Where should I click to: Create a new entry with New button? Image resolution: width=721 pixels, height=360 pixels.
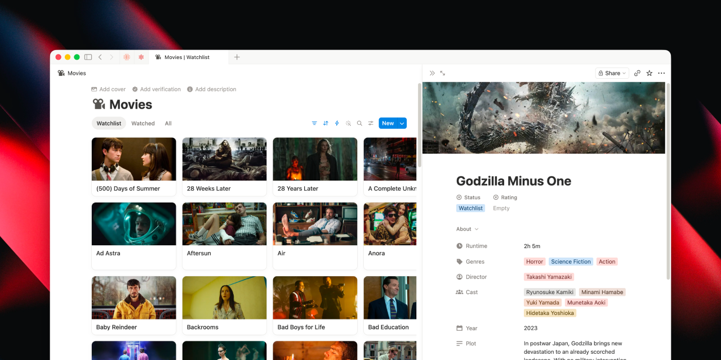click(388, 123)
